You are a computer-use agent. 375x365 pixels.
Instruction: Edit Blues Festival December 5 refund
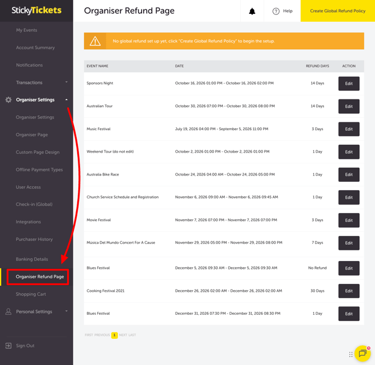pos(349,268)
